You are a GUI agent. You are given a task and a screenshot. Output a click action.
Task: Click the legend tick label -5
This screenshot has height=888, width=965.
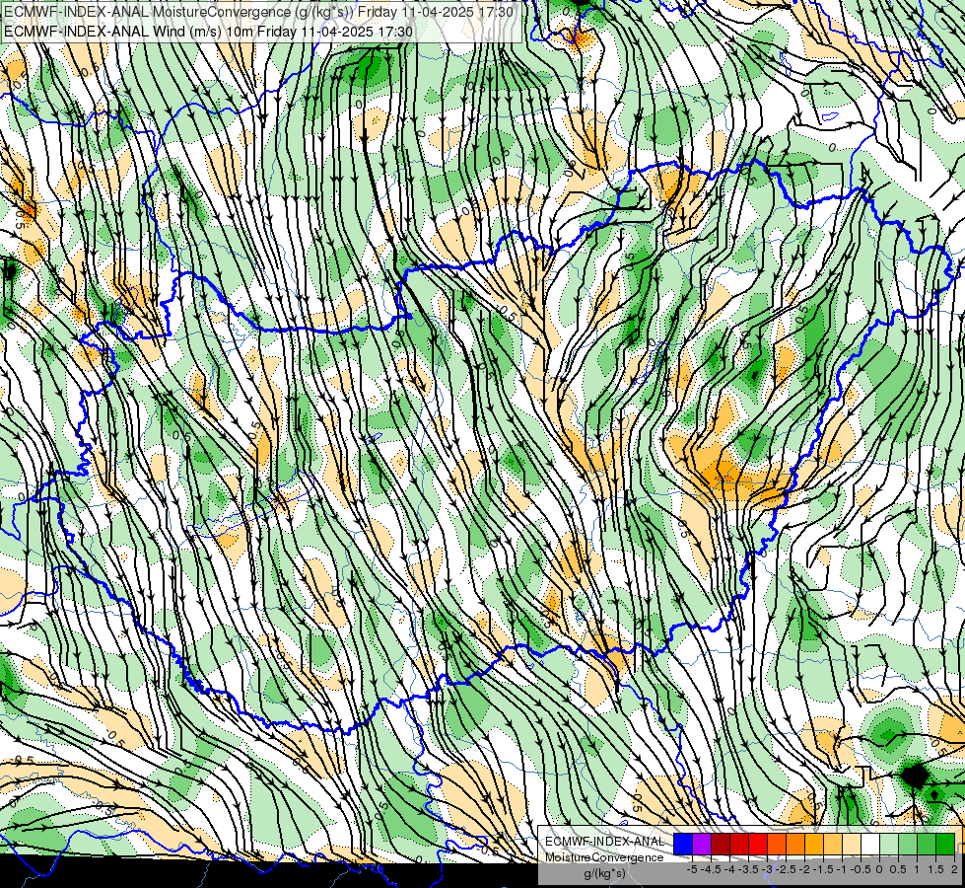pyautogui.click(x=692, y=869)
